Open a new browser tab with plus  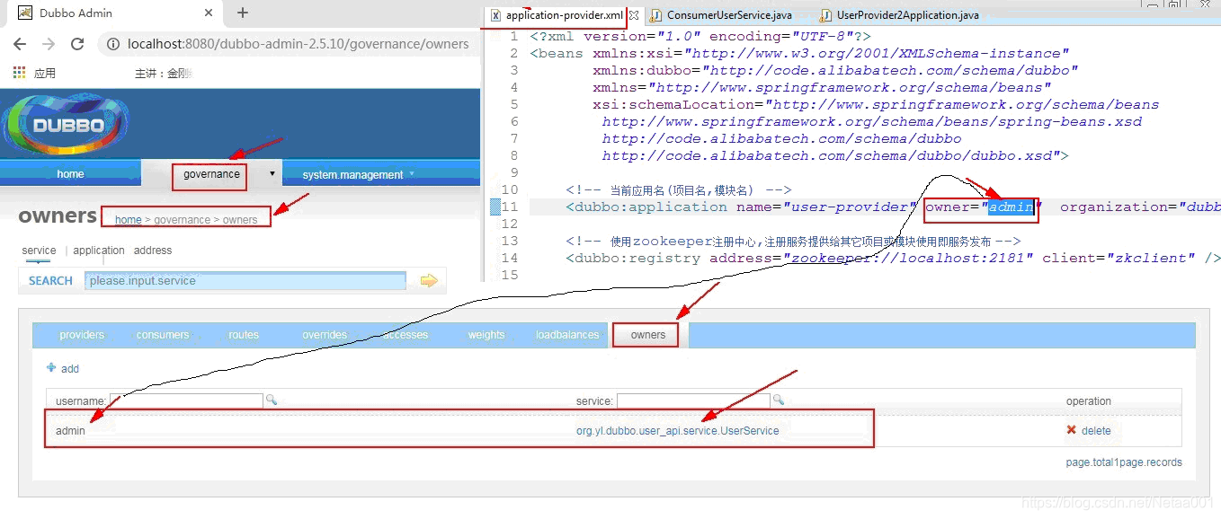pyautogui.click(x=242, y=13)
